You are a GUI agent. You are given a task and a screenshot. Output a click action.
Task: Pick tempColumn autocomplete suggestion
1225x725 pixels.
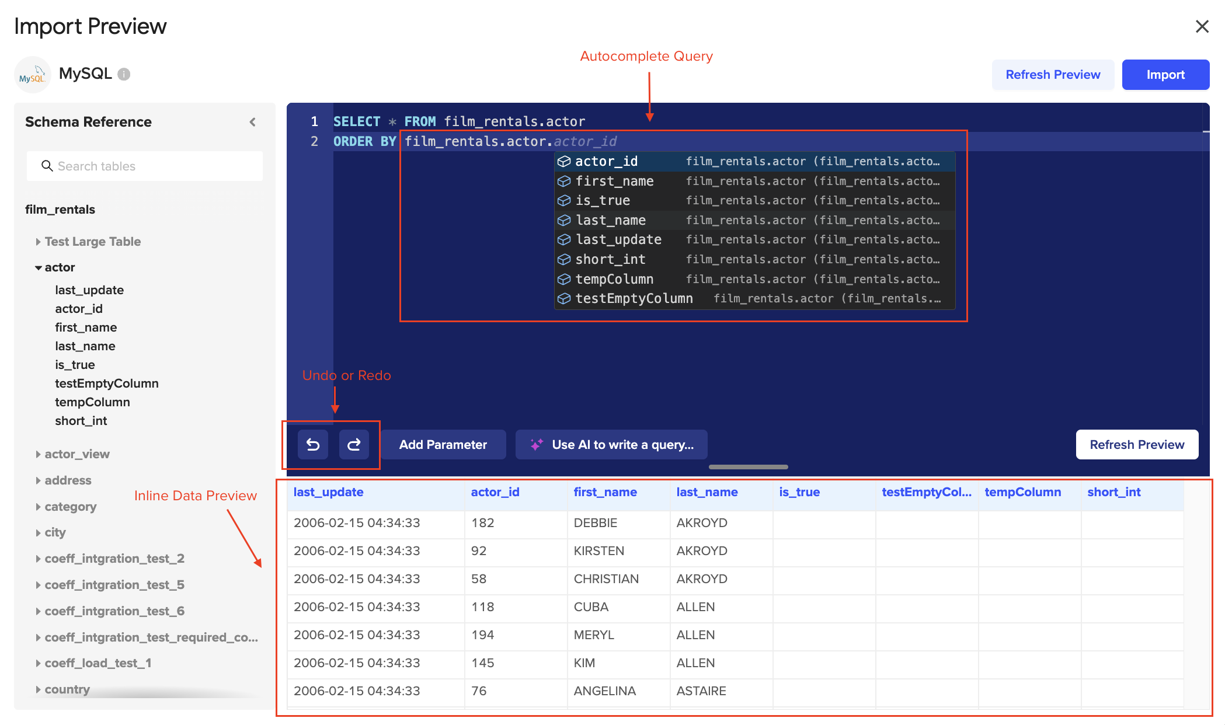coord(614,279)
